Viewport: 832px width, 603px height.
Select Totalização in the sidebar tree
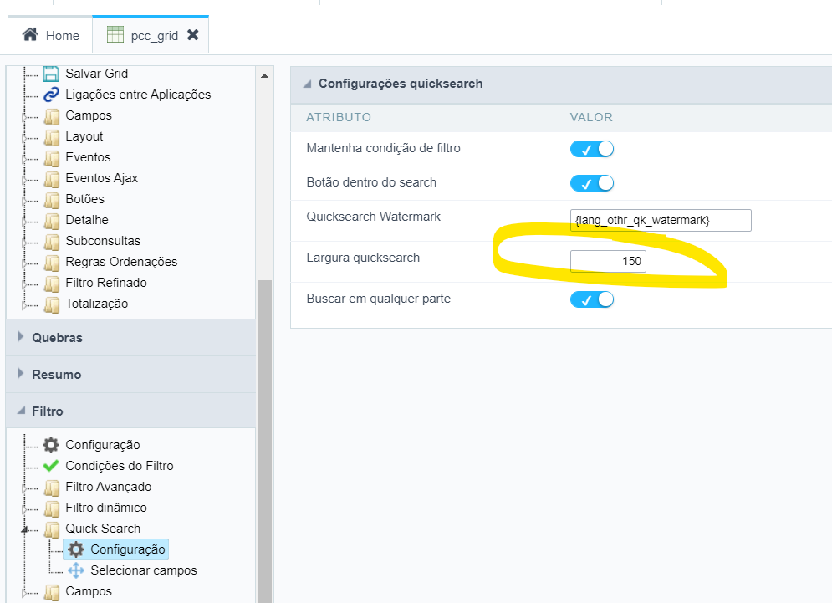click(96, 304)
